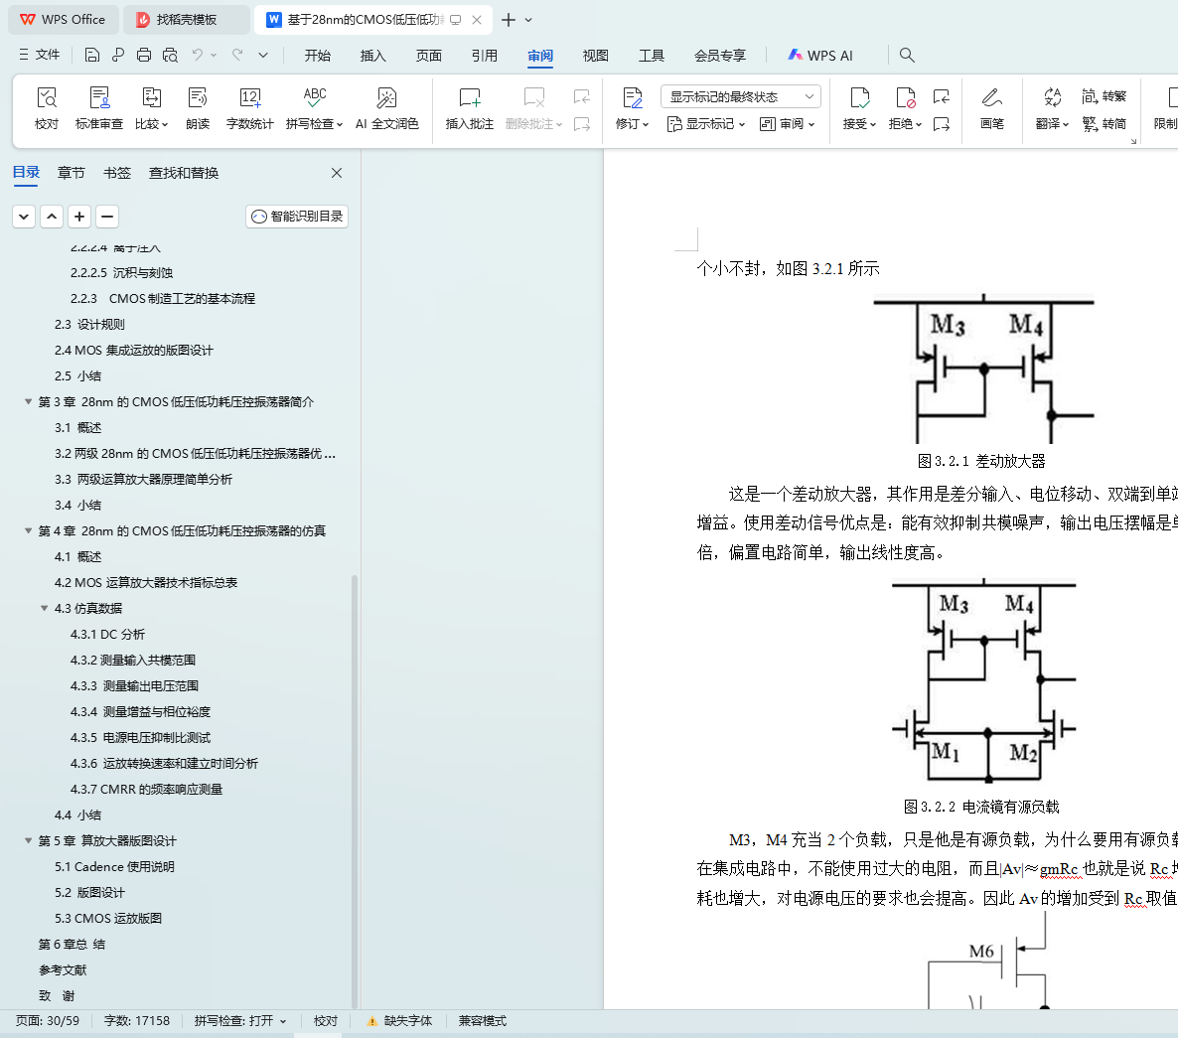This screenshot has height=1038, width=1178.
Task: Open 显示标记的最终状态 dropdown
Action: (x=741, y=97)
